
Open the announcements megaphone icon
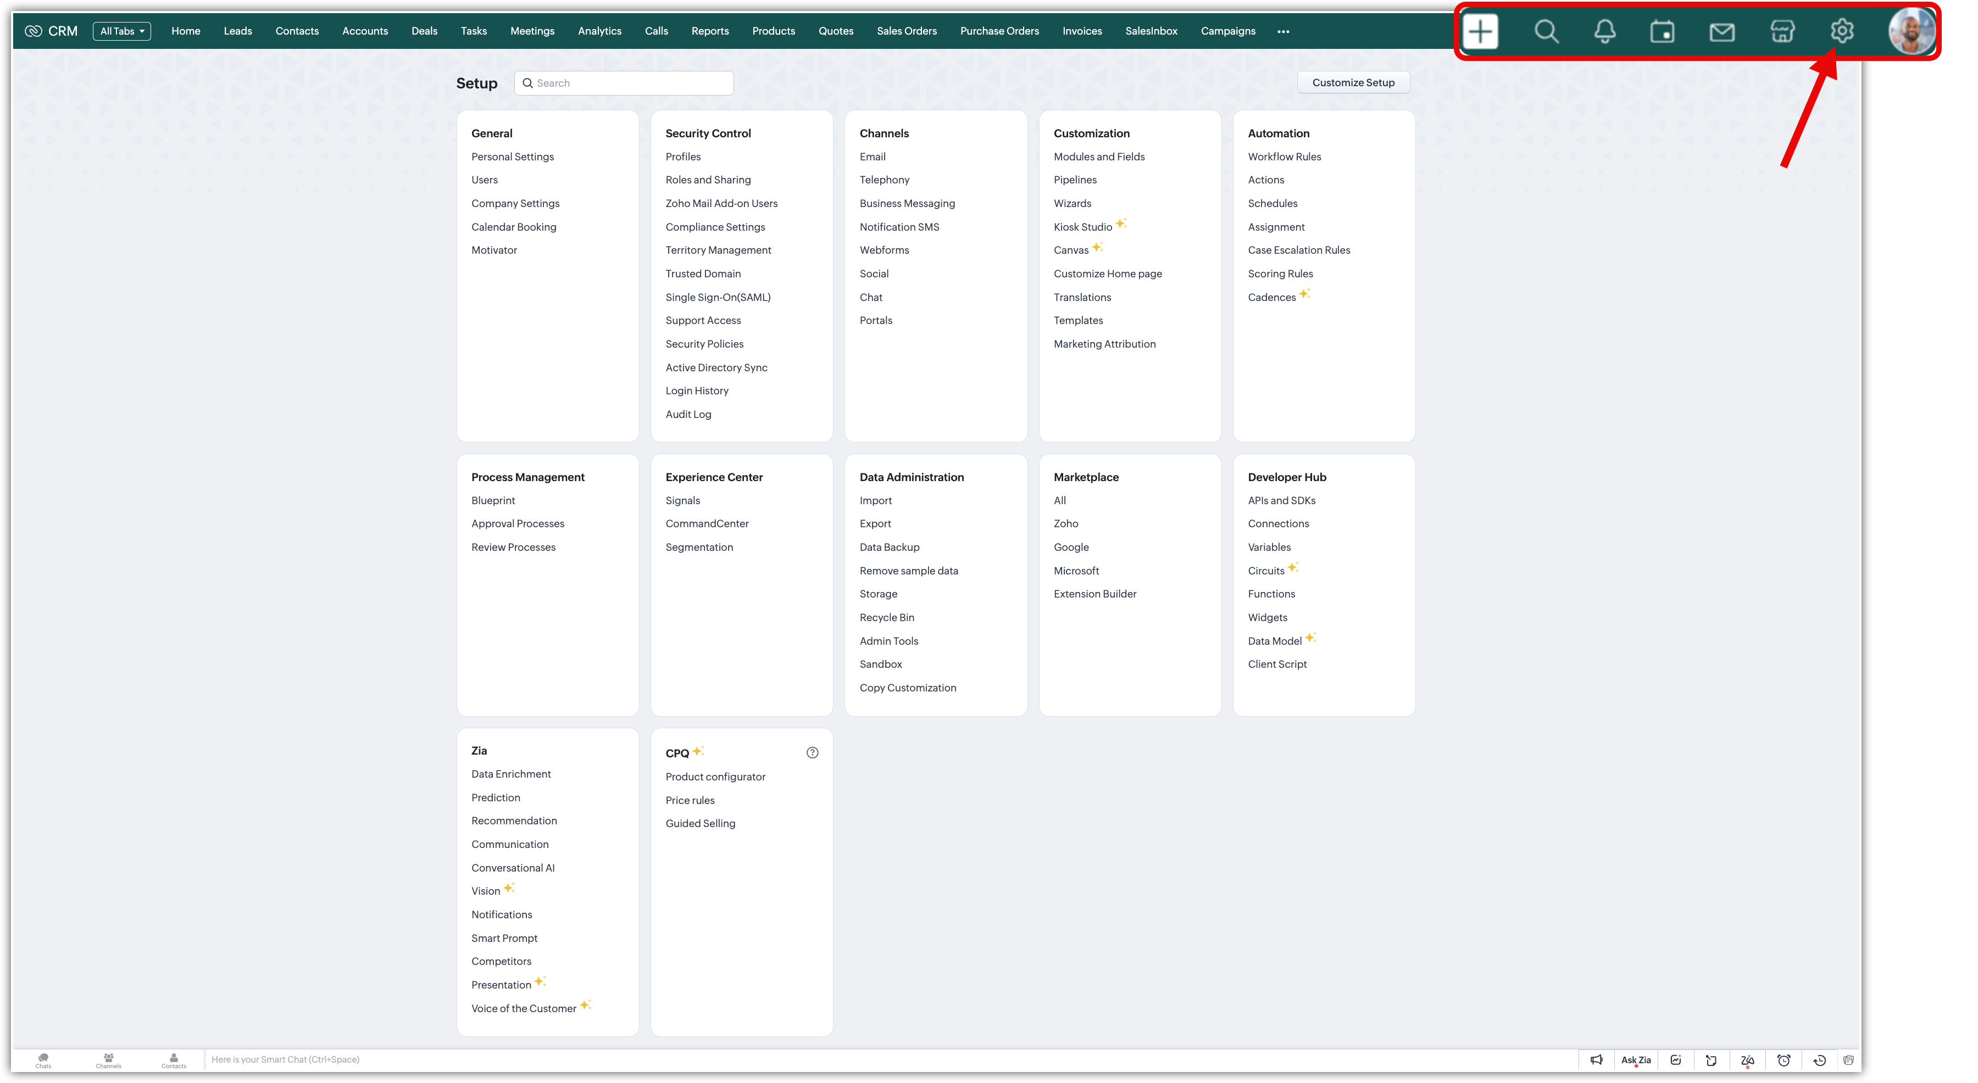1596,1060
